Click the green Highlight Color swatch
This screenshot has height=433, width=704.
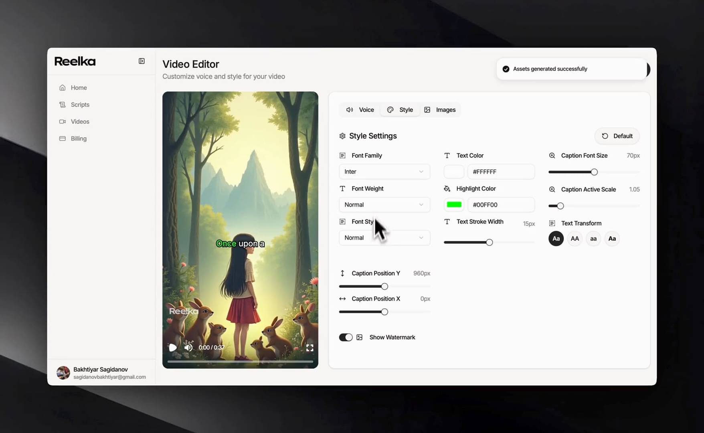[x=454, y=204]
